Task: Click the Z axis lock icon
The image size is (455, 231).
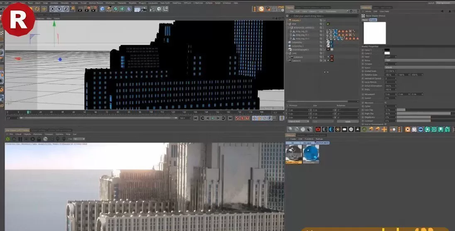Action: (x=66, y=9)
